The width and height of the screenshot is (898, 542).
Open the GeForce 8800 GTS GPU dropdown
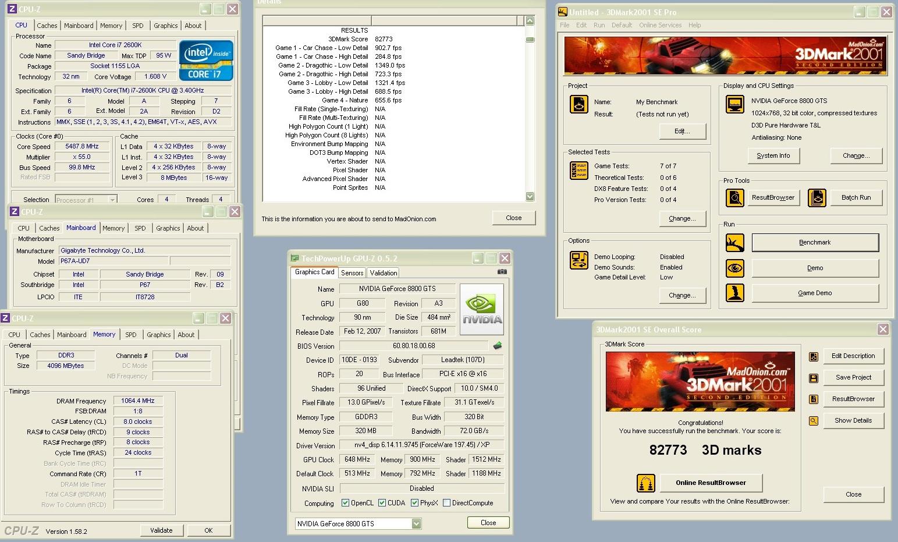[x=416, y=523]
